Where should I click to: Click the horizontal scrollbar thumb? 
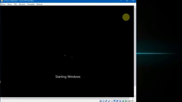click(x=66, y=98)
